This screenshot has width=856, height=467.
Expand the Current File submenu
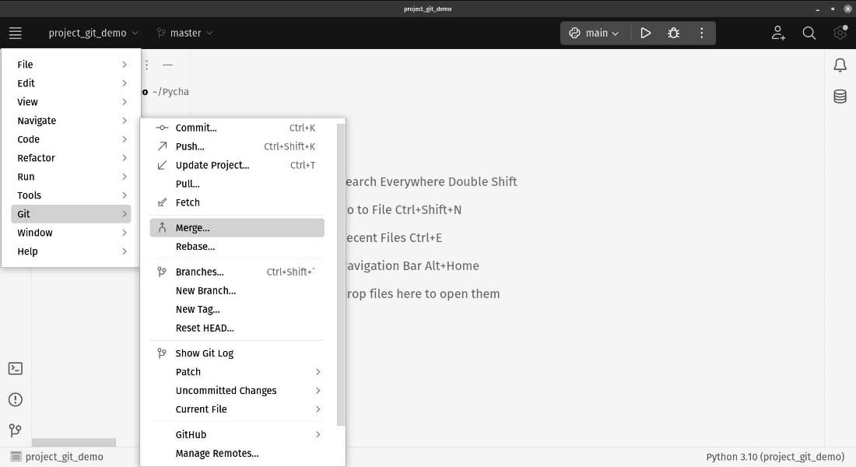237,409
